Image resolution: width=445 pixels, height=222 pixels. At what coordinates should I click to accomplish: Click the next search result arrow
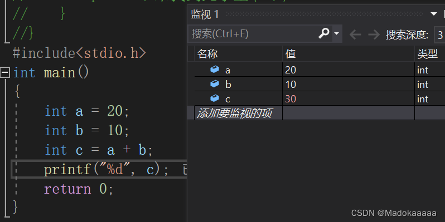[x=374, y=35]
